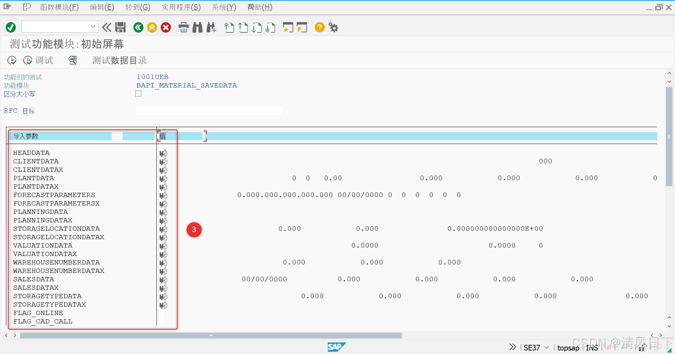The image size is (675, 354).
Task: Open the command field dropdown
Action: [x=93, y=26]
